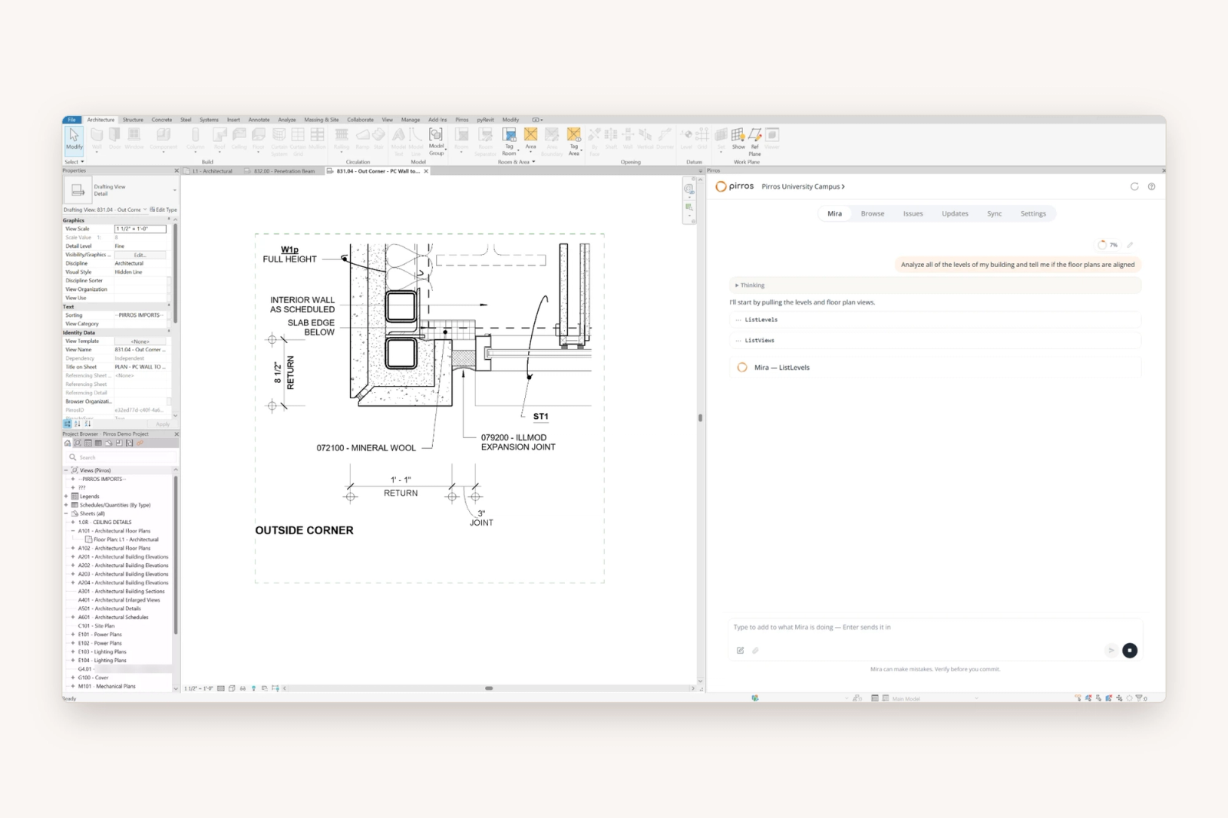The height and width of the screenshot is (818, 1228).
Task: Expand A601 - Architectural Schedules
Action: tap(73, 617)
